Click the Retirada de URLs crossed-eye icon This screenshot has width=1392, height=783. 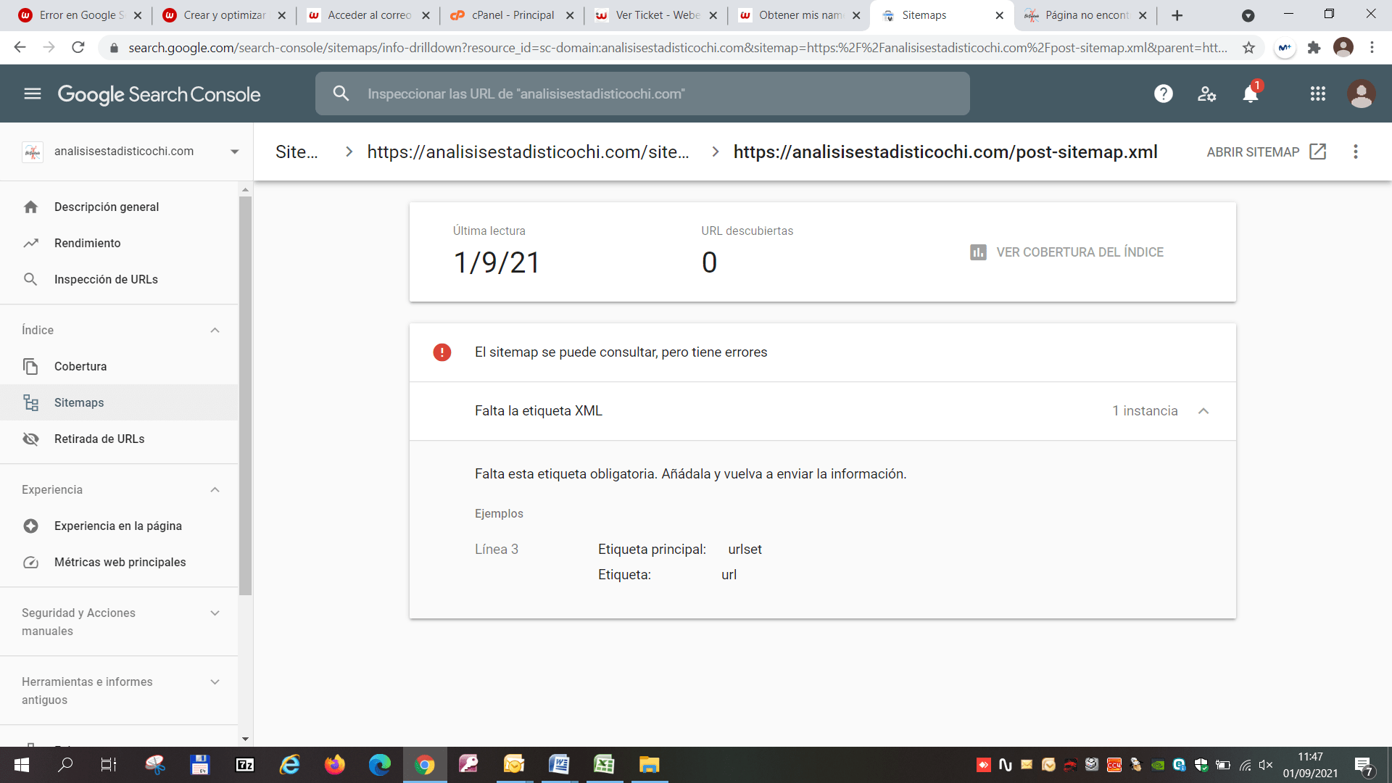pos(30,439)
